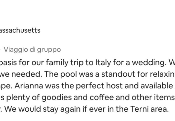Click the word 'coffee' in the review text
175x121 pixels.
tap(102, 97)
